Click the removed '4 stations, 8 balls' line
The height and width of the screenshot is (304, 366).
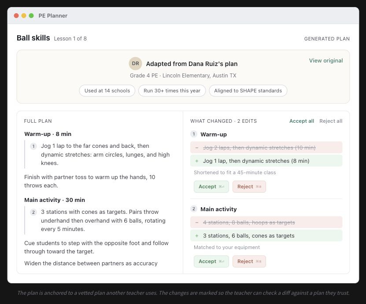tap(266, 223)
